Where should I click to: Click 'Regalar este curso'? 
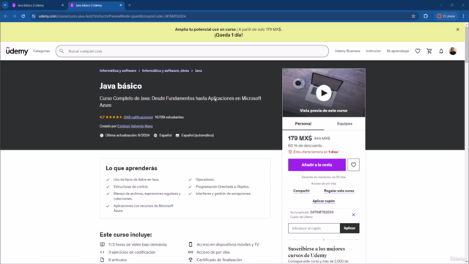339,191
